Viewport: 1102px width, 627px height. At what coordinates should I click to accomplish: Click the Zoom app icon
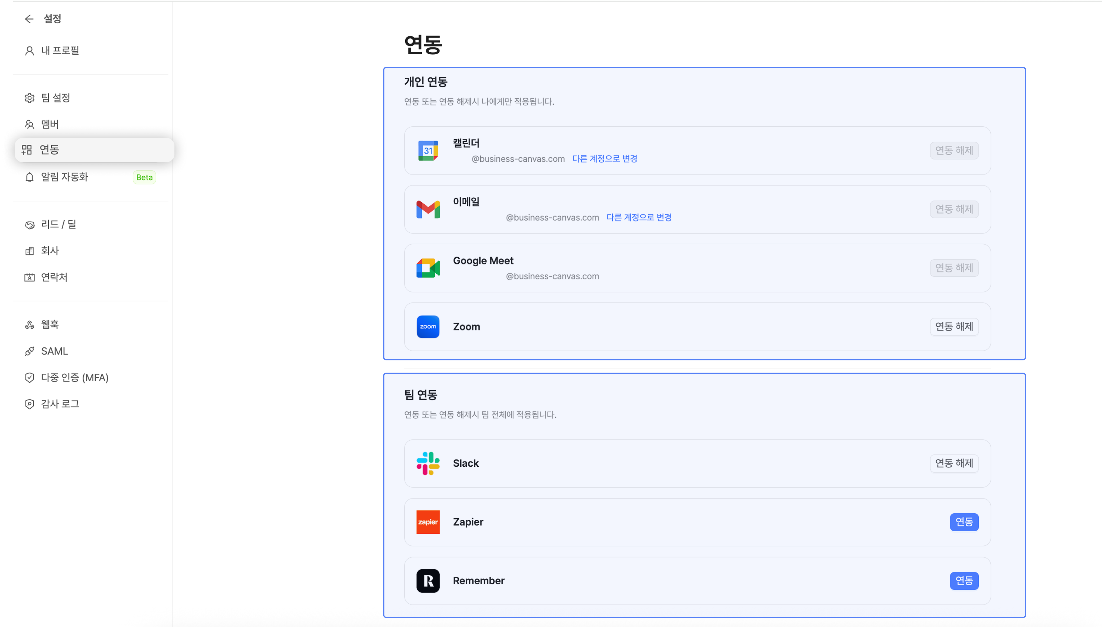(x=428, y=327)
